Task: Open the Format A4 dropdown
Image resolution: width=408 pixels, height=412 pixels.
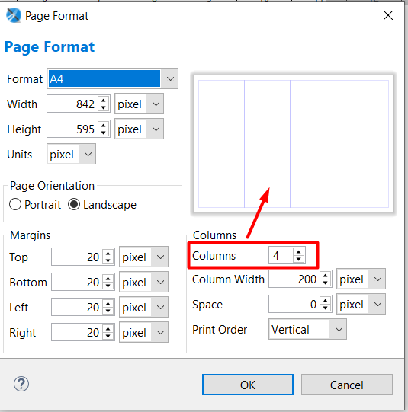Action: tap(170, 78)
